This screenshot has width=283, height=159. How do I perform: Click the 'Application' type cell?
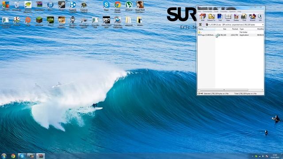[244, 35]
